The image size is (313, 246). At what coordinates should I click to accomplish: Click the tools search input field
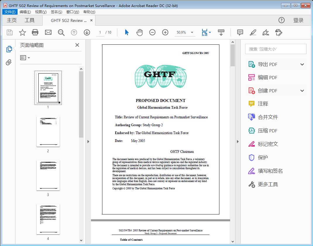click(276, 49)
